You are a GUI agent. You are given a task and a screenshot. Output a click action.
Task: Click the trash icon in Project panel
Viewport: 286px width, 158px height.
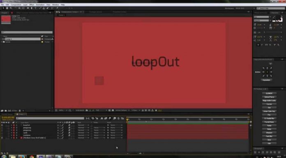point(20,111)
